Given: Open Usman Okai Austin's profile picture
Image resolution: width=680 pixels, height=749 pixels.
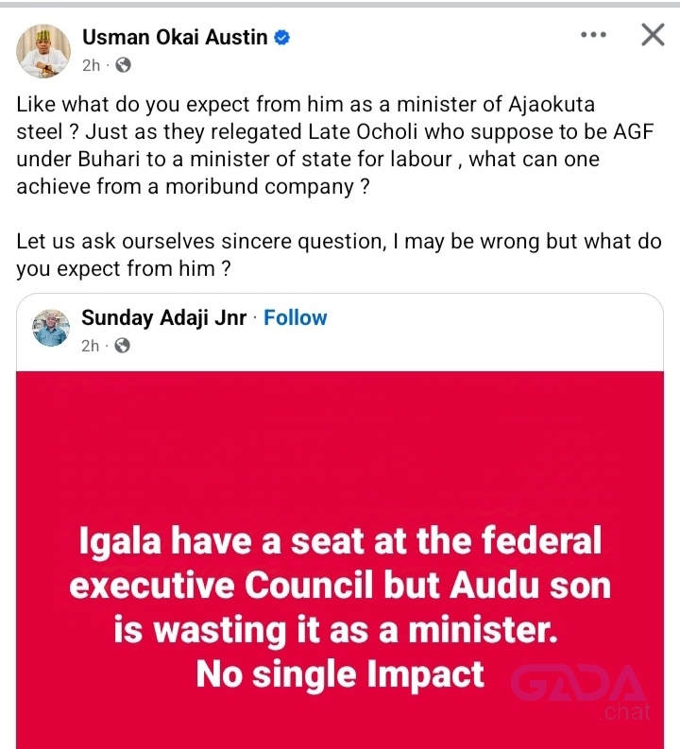Looking at the screenshot, I should [43, 51].
